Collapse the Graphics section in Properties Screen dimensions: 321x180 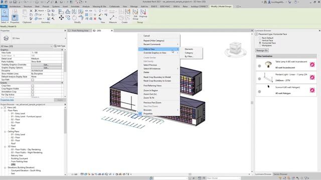pos(62,50)
